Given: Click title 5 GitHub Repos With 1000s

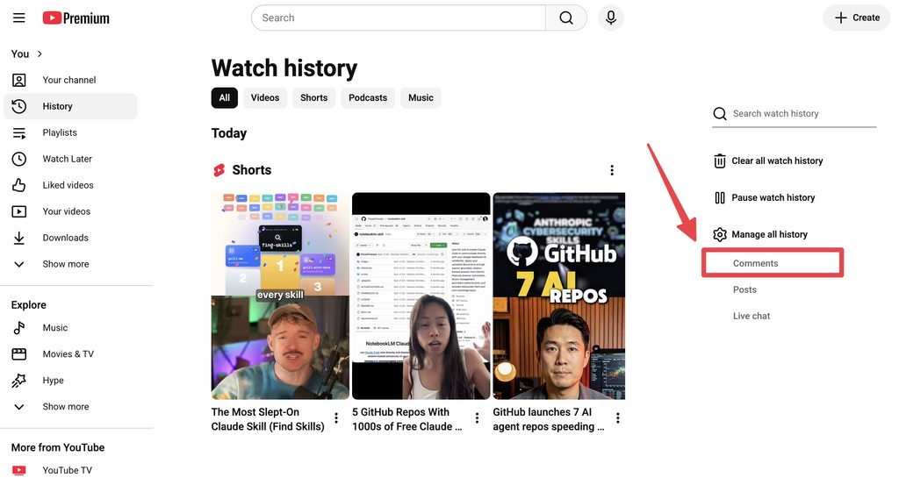Looking at the screenshot, I should click(407, 420).
